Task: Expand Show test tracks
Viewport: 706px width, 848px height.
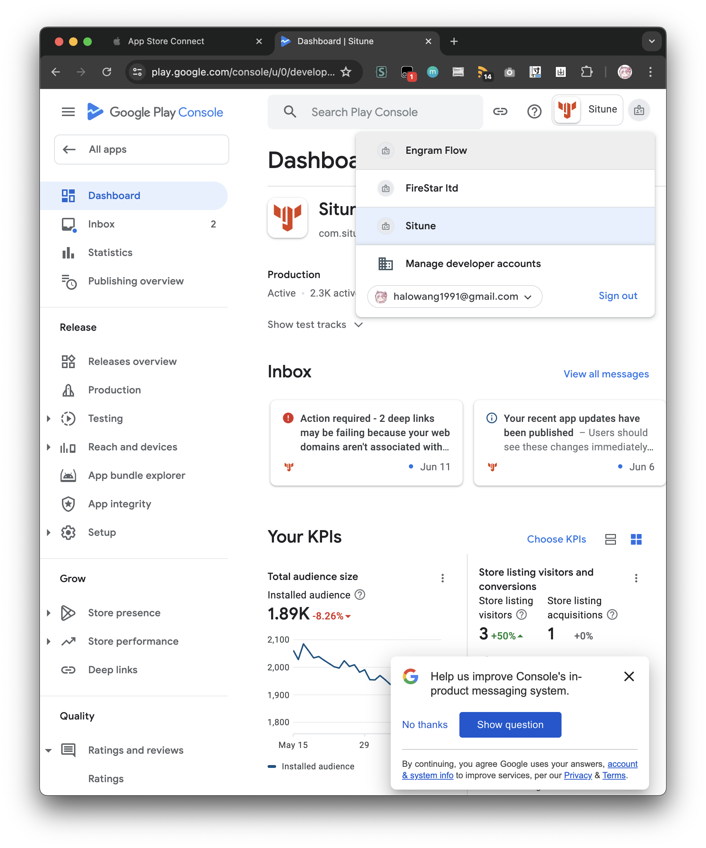Action: [315, 325]
